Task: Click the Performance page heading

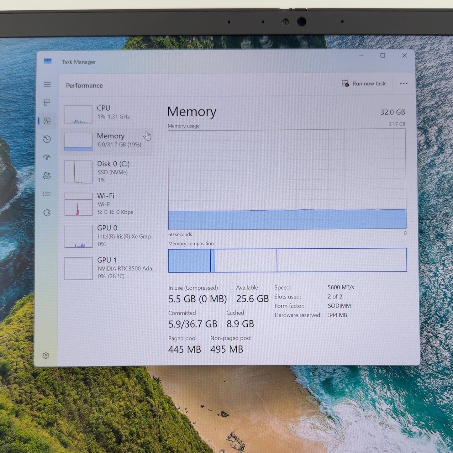Action: coord(84,86)
